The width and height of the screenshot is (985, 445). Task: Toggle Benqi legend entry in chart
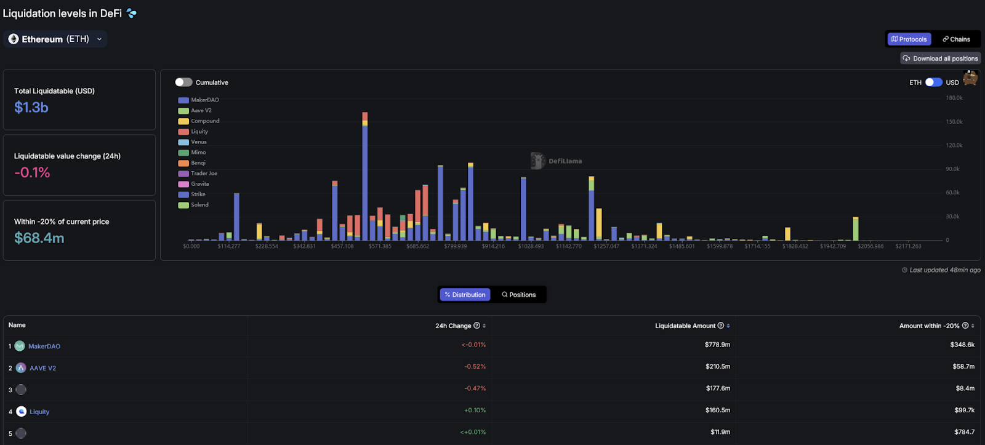click(192, 162)
